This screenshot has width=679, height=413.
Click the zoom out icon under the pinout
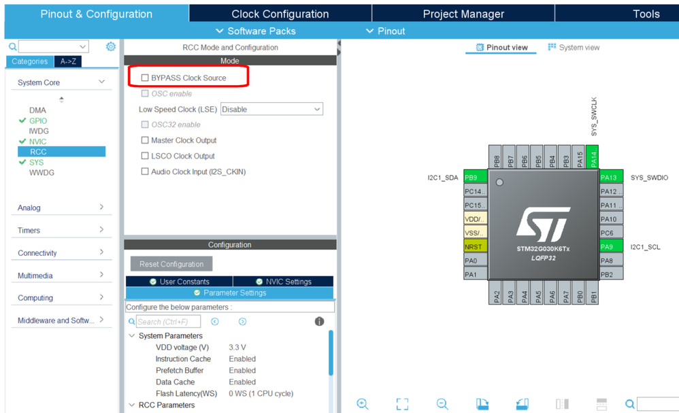click(x=442, y=404)
